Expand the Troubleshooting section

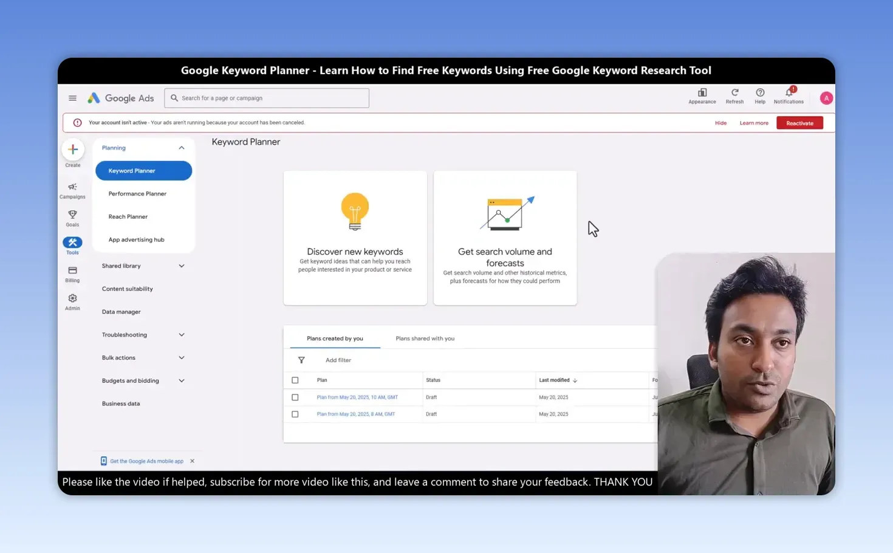click(x=181, y=335)
